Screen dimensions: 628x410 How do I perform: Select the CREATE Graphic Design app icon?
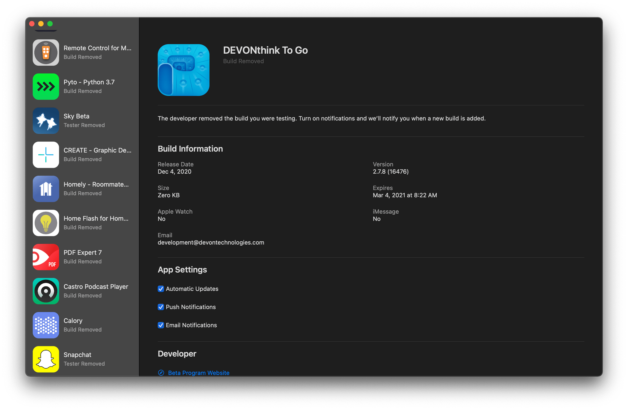pos(46,155)
